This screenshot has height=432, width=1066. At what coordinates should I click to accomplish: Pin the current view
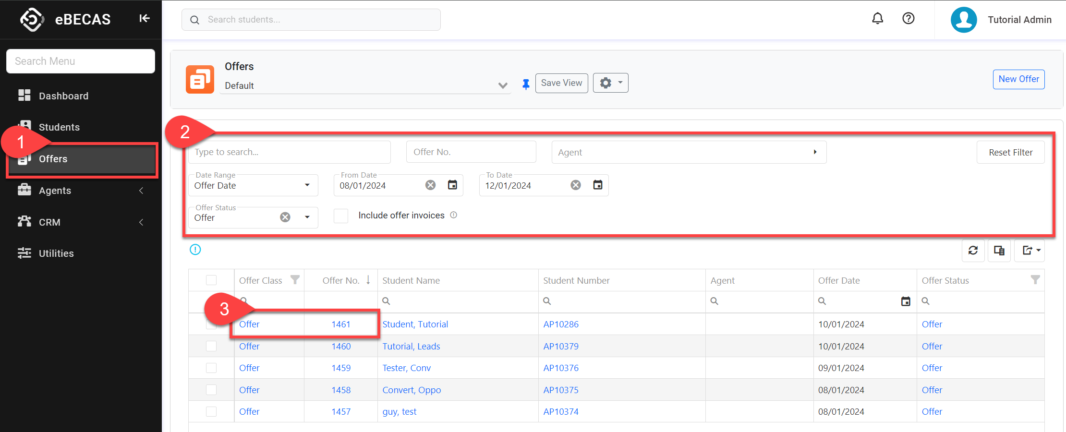[526, 84]
